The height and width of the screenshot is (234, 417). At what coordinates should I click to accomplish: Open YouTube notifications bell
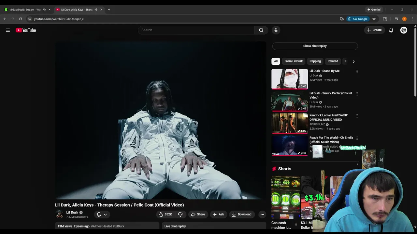[391, 30]
